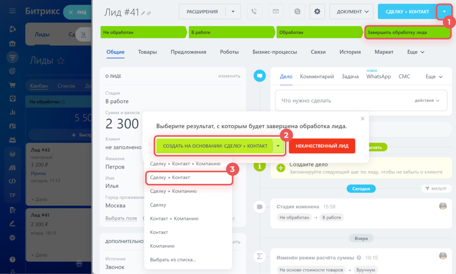Expand arrow next to Сделку + Контакт button
This screenshot has width=456, height=274.
pos(444,11)
